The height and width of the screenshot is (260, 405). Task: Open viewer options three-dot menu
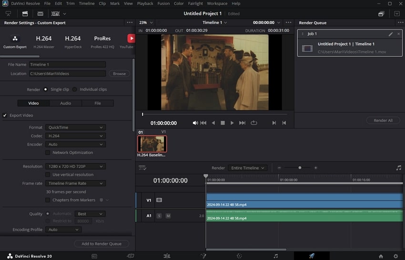[289, 22]
